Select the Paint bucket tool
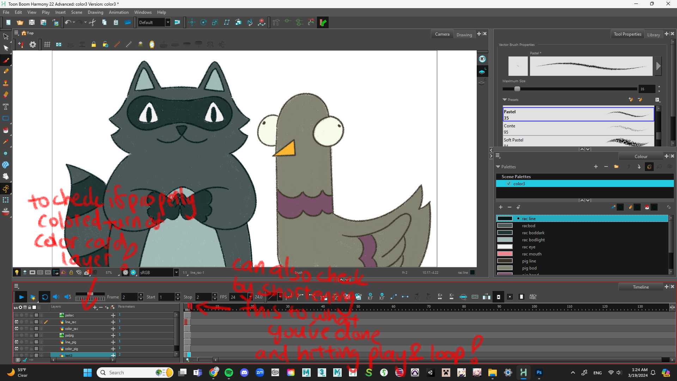This screenshot has height=381, width=677. click(x=6, y=130)
